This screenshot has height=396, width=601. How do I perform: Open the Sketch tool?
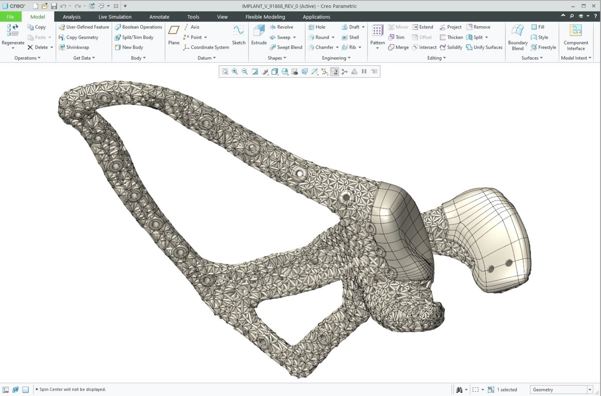point(239,34)
